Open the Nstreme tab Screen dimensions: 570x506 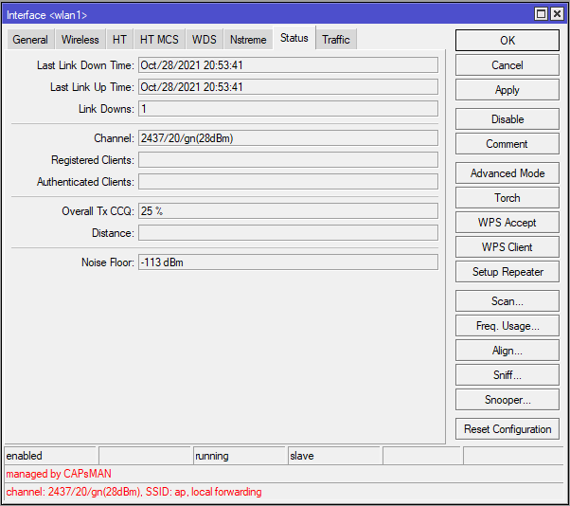pos(248,39)
